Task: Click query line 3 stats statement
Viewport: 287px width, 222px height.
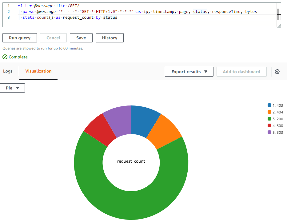Action: pos(68,18)
